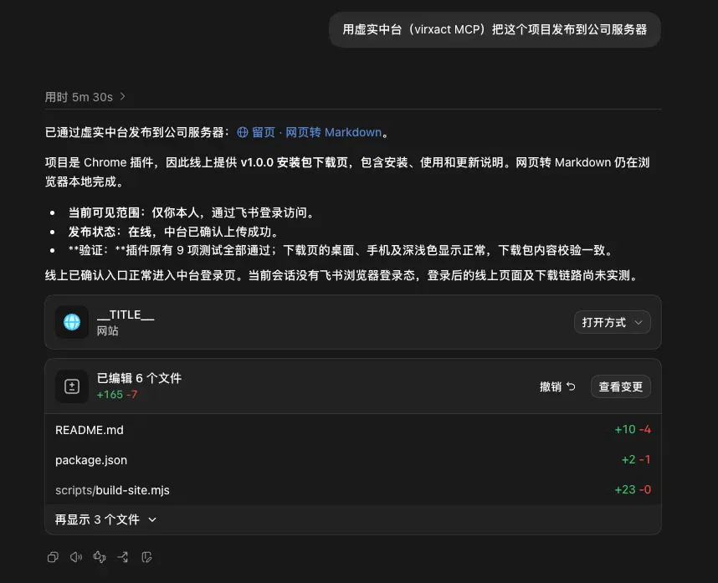Click the diff icon beside edited files
Image resolution: width=718 pixels, height=583 pixels.
[72, 386]
